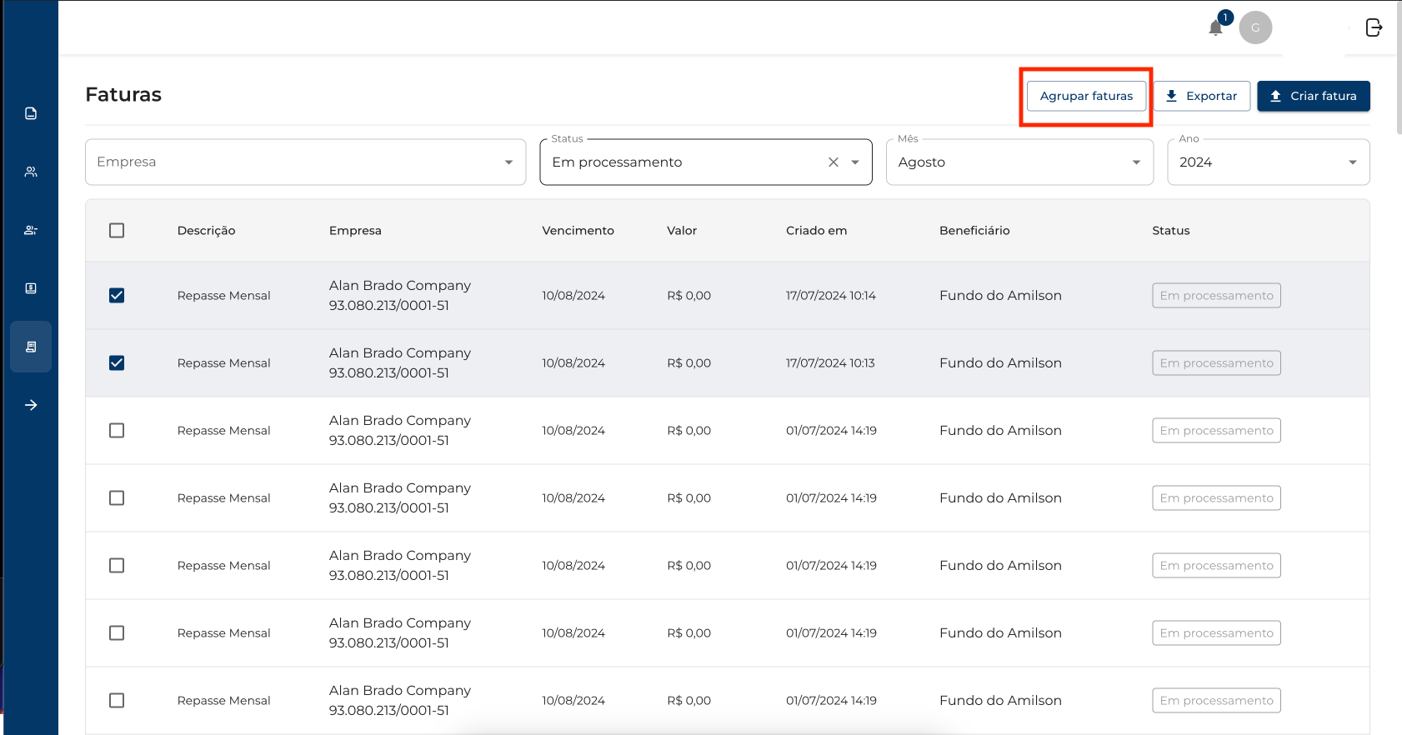This screenshot has height=735, width=1402.
Task: Expand sidebar with the arrow icon
Action: [31, 405]
